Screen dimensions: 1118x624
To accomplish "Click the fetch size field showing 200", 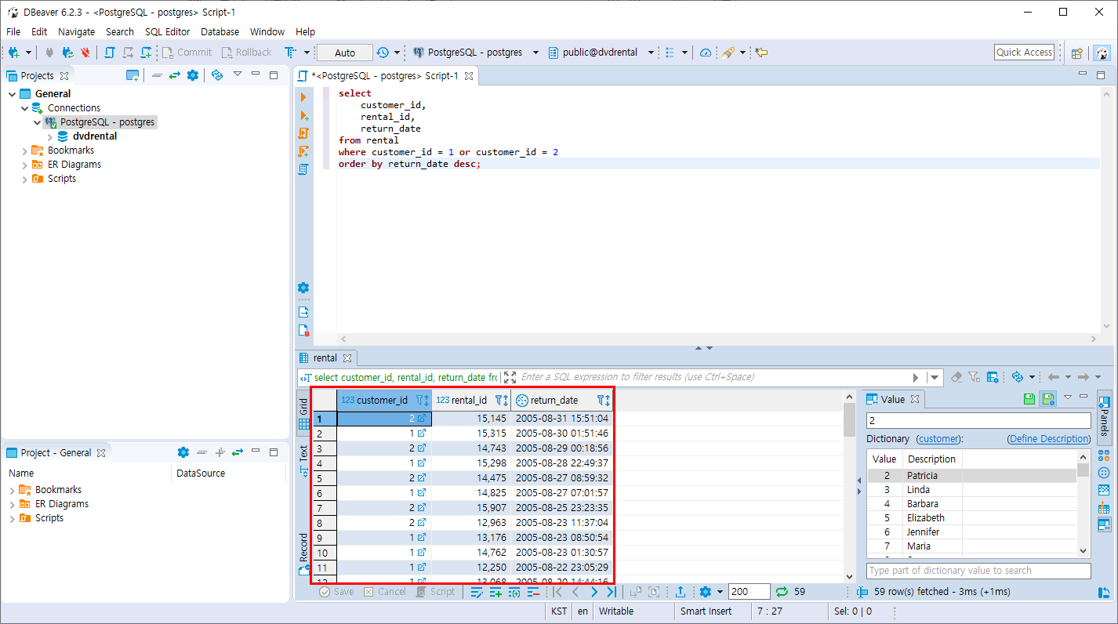I will point(749,592).
